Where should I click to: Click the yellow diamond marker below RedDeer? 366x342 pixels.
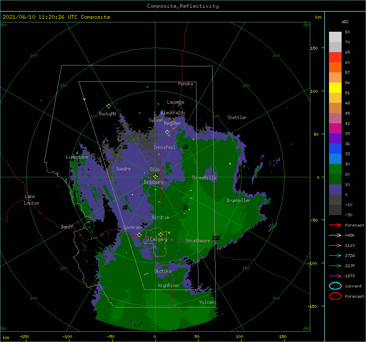[168, 132]
